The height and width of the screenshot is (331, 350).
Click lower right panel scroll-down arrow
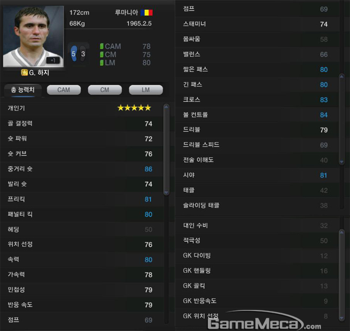(341, 318)
